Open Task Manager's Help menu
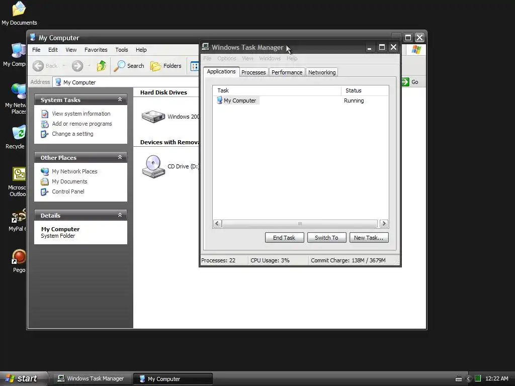This screenshot has height=386, width=515. pyautogui.click(x=292, y=58)
